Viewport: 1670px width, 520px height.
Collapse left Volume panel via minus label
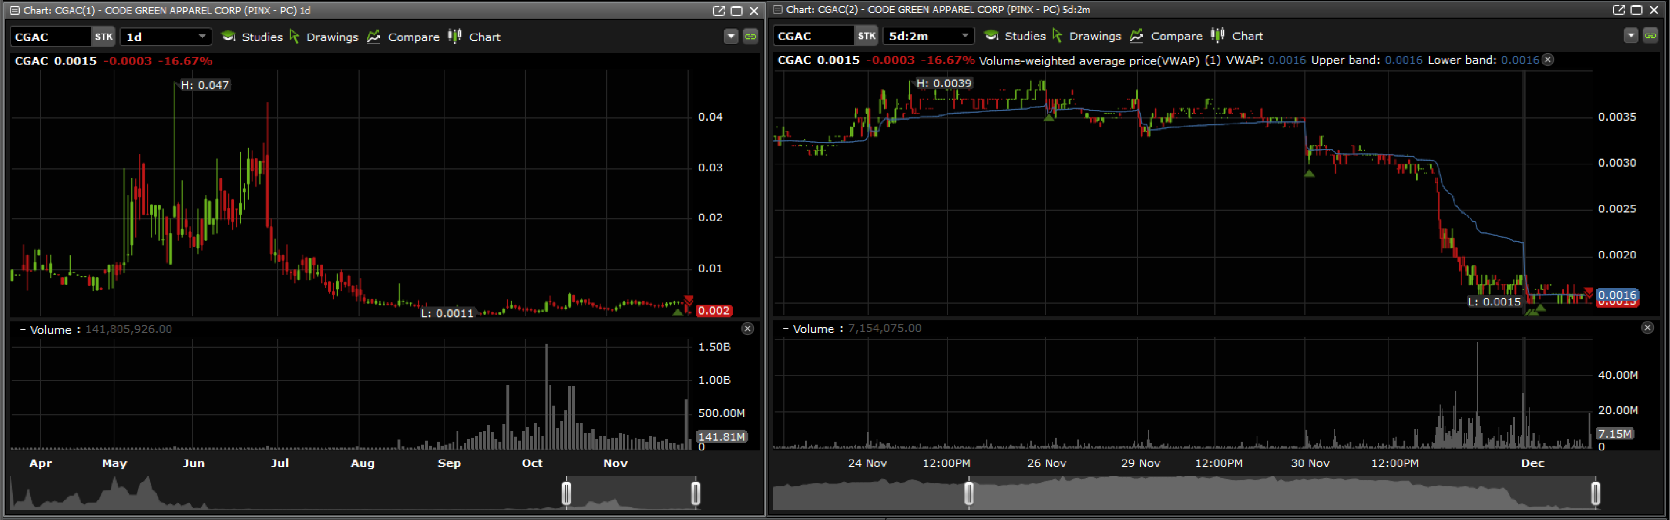coord(24,329)
